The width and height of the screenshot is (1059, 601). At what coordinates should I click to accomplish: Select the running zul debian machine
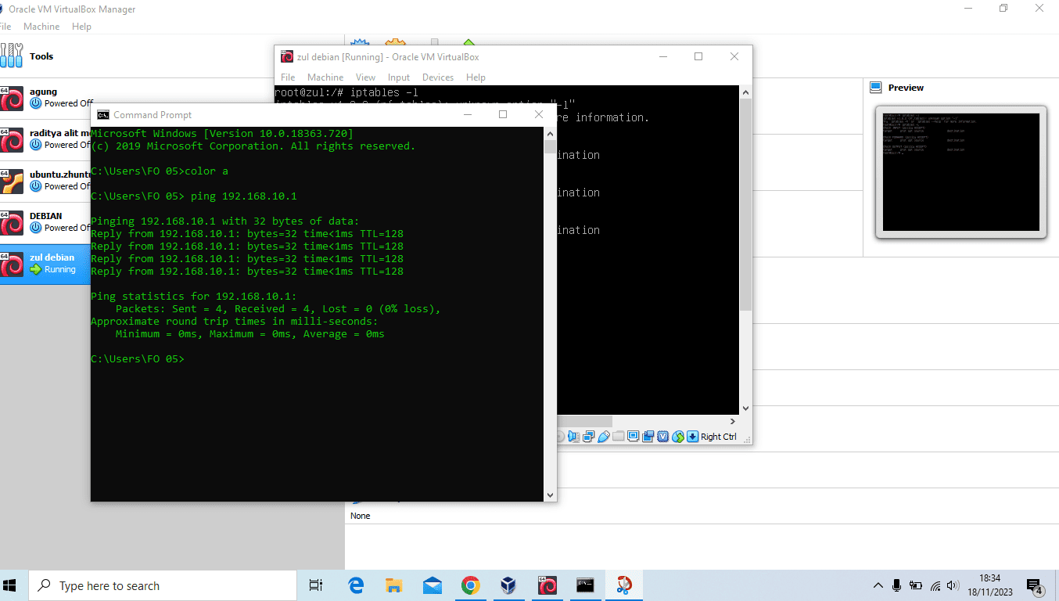pos(45,264)
